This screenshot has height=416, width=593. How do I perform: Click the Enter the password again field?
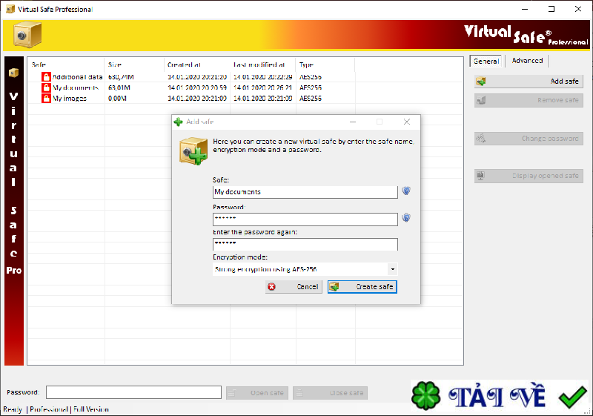tap(305, 244)
